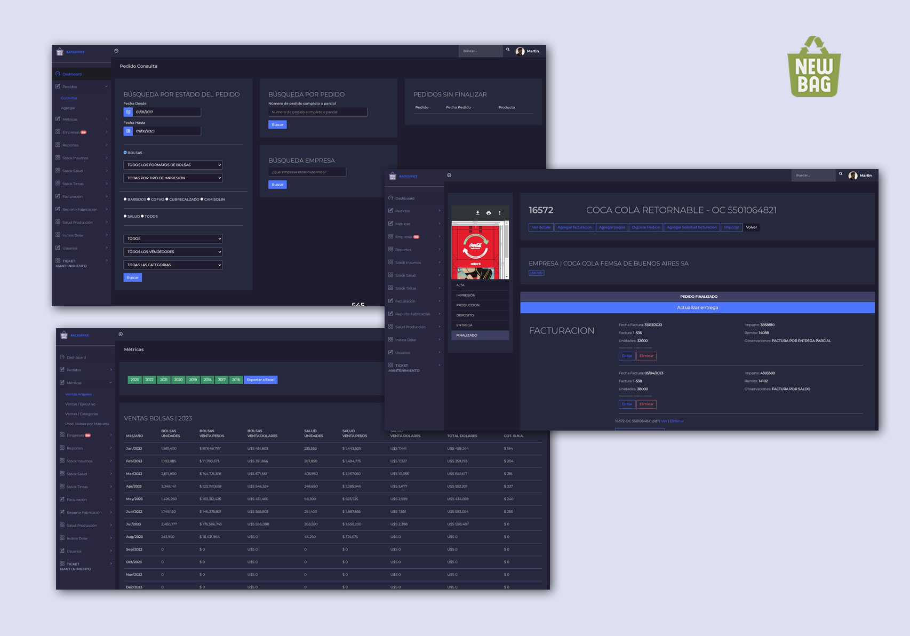
Task: Click Exportar a Excel button
Action: [261, 380]
